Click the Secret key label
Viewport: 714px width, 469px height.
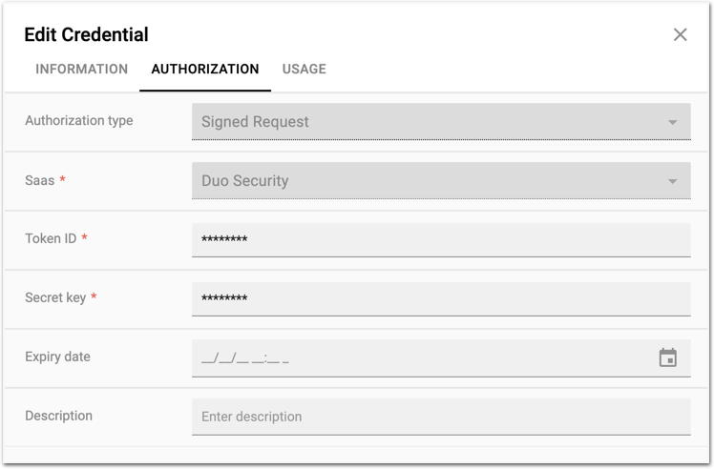tap(55, 297)
